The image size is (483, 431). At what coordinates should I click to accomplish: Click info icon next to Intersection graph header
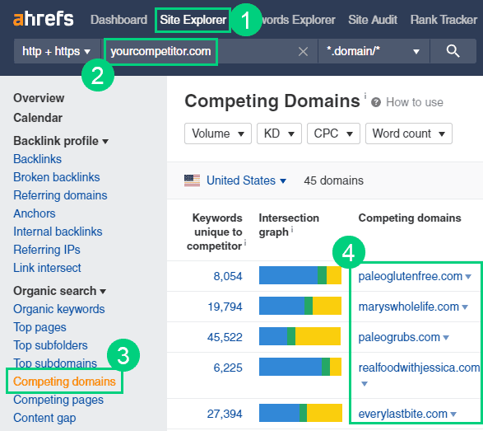[x=292, y=229]
